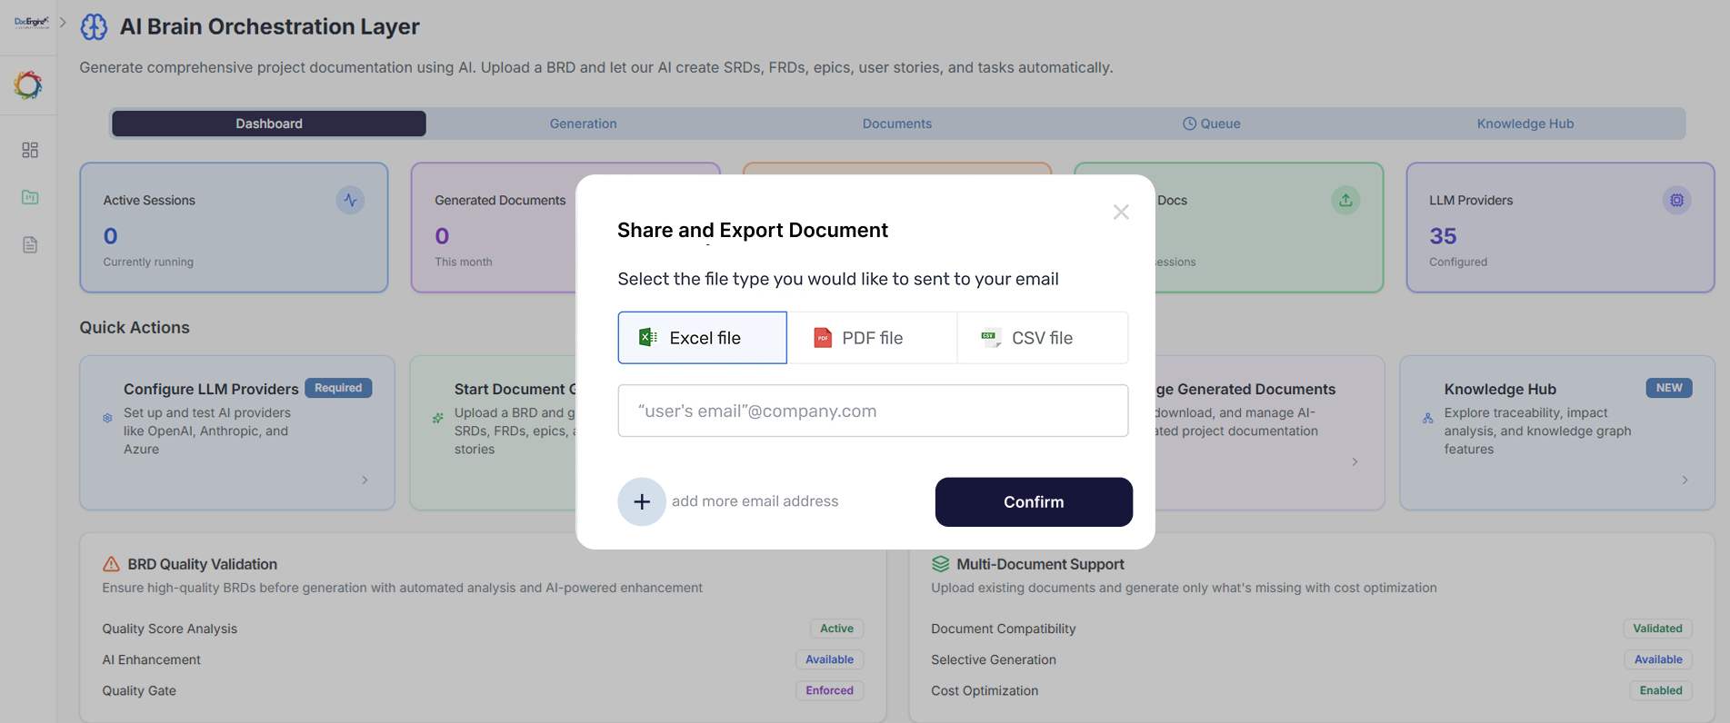Click the CSV file icon

click(x=991, y=338)
